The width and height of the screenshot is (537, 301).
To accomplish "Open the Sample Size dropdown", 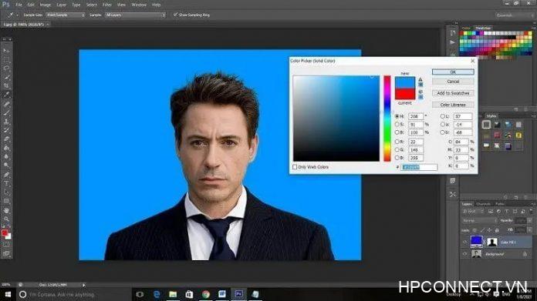I will pos(66,15).
